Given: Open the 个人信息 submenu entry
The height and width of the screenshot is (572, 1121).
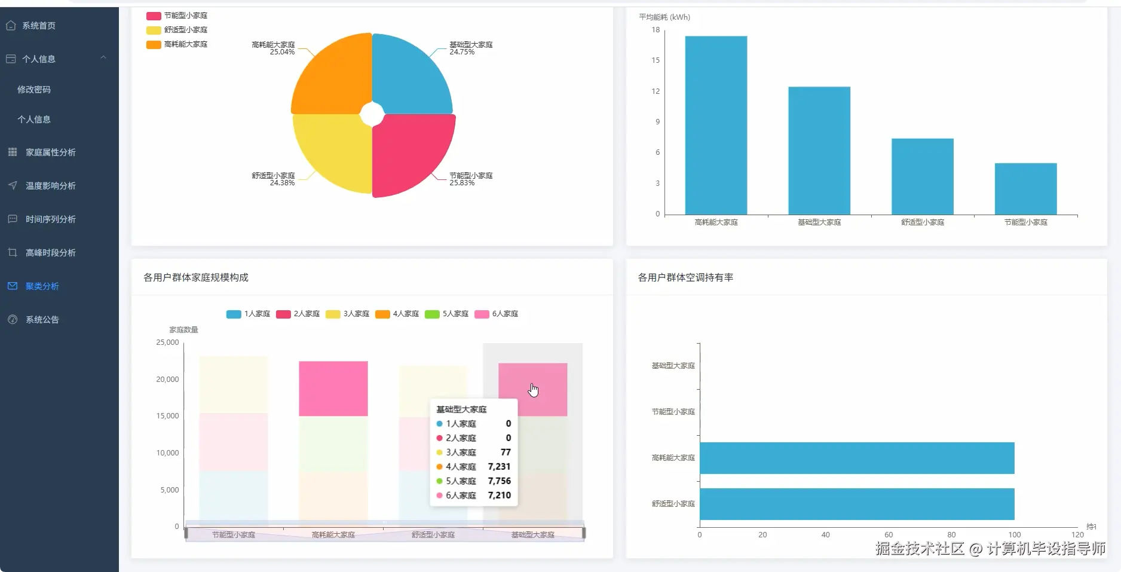Looking at the screenshot, I should pyautogui.click(x=59, y=119).
